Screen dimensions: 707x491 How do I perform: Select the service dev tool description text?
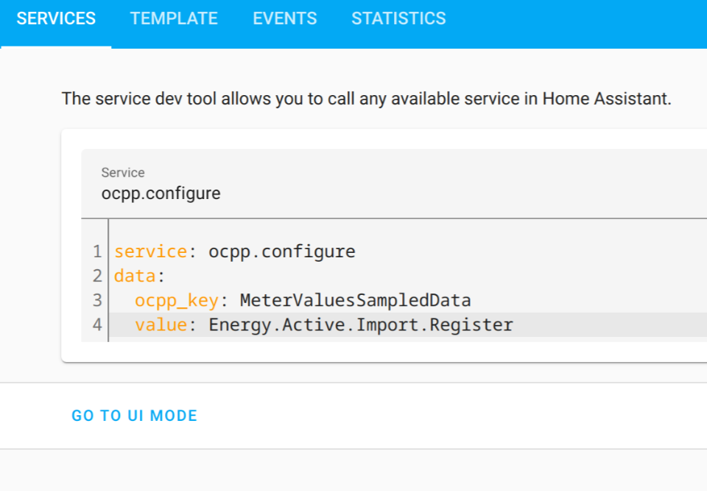366,98
